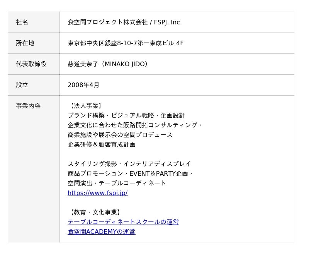Click the 商業施設や展示会の空間プロデュース line
309x254 pixels.
pyautogui.click(x=120, y=135)
